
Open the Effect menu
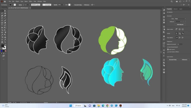pyautogui.click(x=30, y=2)
